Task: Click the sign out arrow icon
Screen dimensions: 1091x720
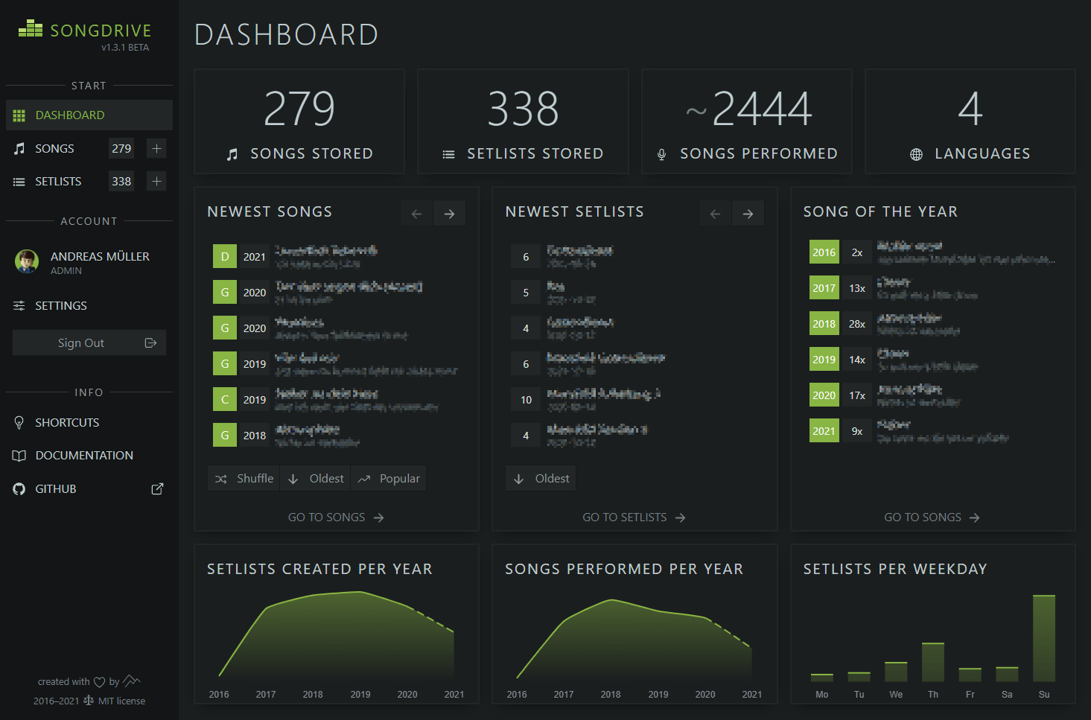Action: [150, 343]
